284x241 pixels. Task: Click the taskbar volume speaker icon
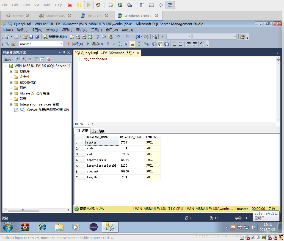tap(253, 227)
